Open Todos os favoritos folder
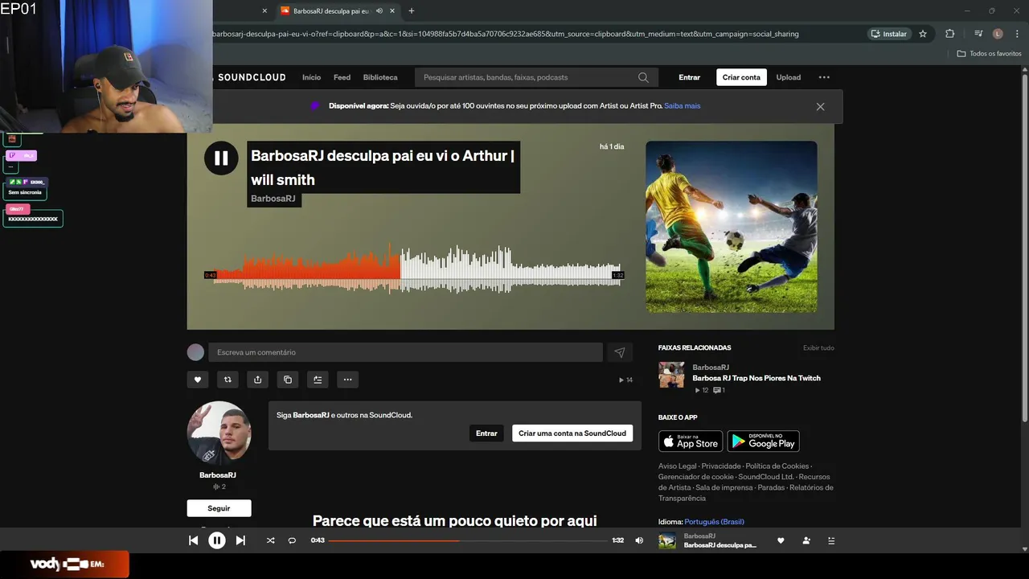The height and width of the screenshot is (579, 1029). coord(990,54)
